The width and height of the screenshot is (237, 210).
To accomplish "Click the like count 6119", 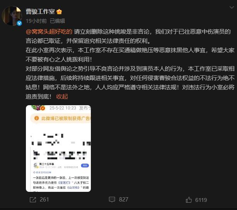I will (x=201, y=200).
